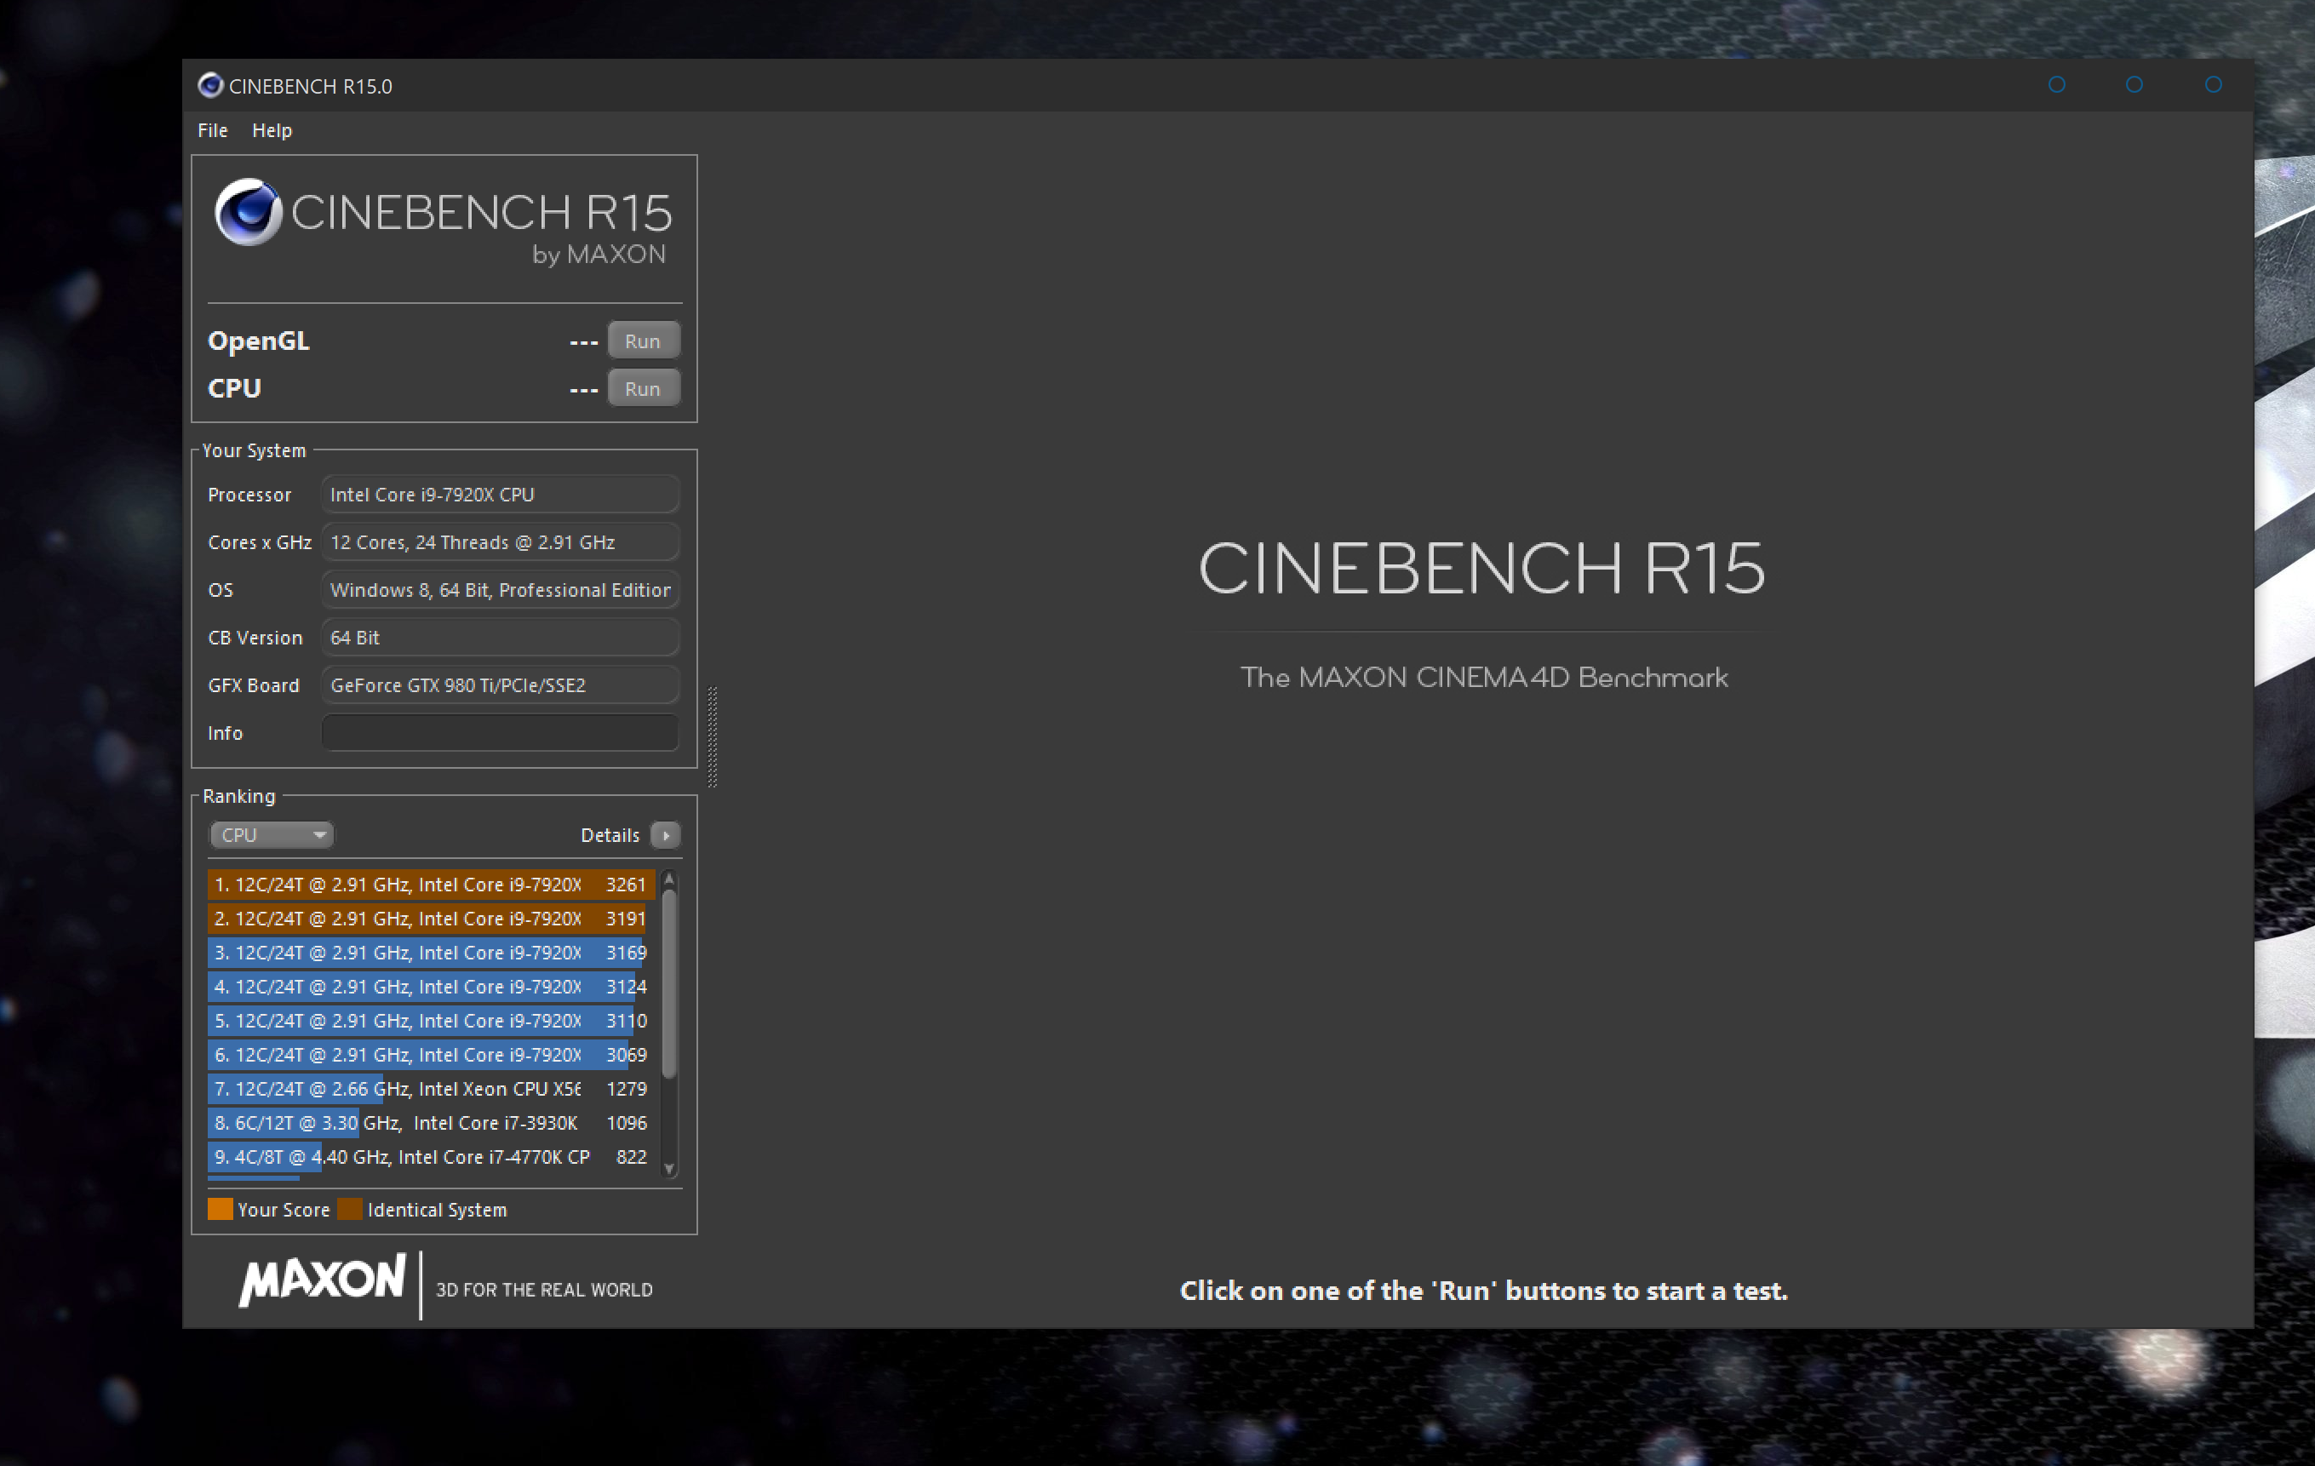The height and width of the screenshot is (1466, 2315).
Task: Click the ranking scroll down arrow
Action: (669, 1169)
